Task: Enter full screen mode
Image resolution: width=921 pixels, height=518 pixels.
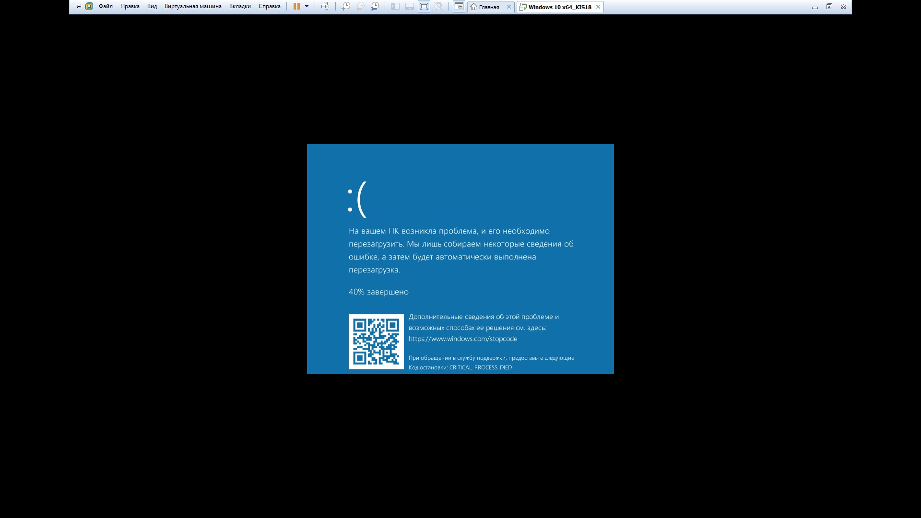Action: (x=424, y=7)
